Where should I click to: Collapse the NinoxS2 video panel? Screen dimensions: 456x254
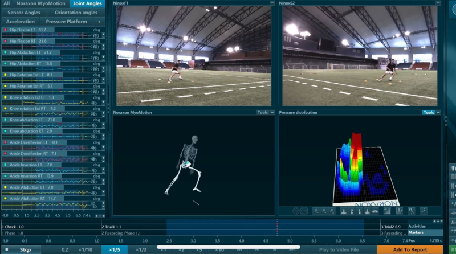[x=438, y=3]
